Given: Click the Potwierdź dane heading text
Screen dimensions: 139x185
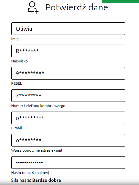Looking at the screenshot, I should click(x=77, y=7).
